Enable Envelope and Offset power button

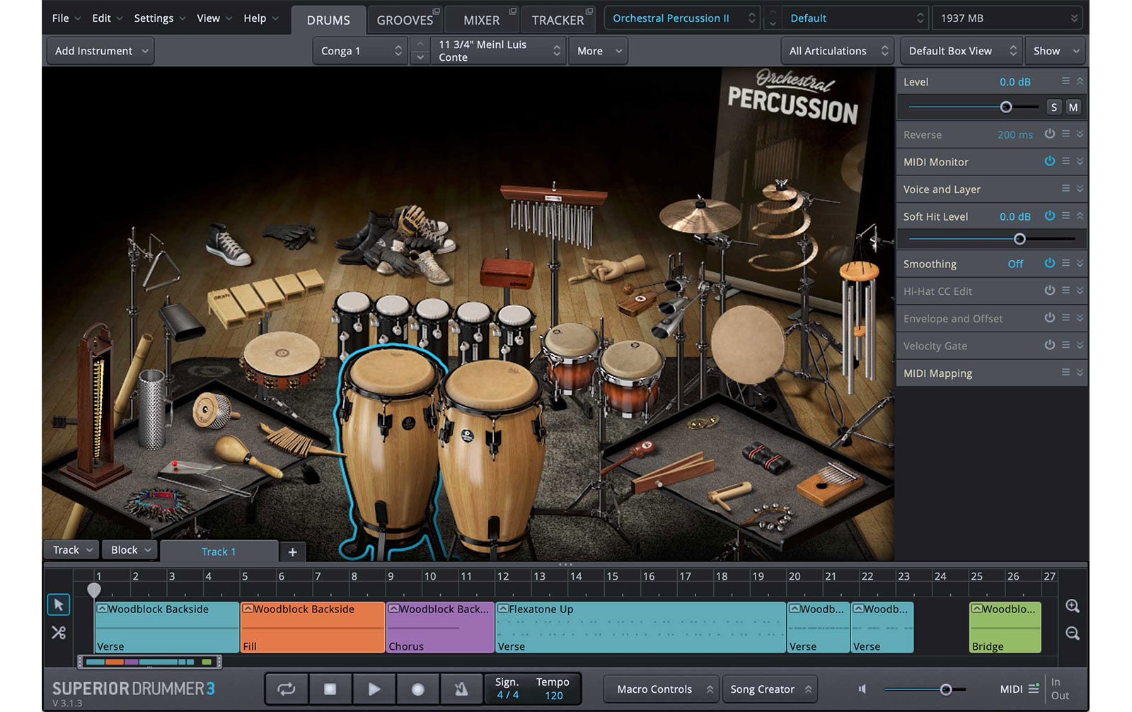[1050, 318]
